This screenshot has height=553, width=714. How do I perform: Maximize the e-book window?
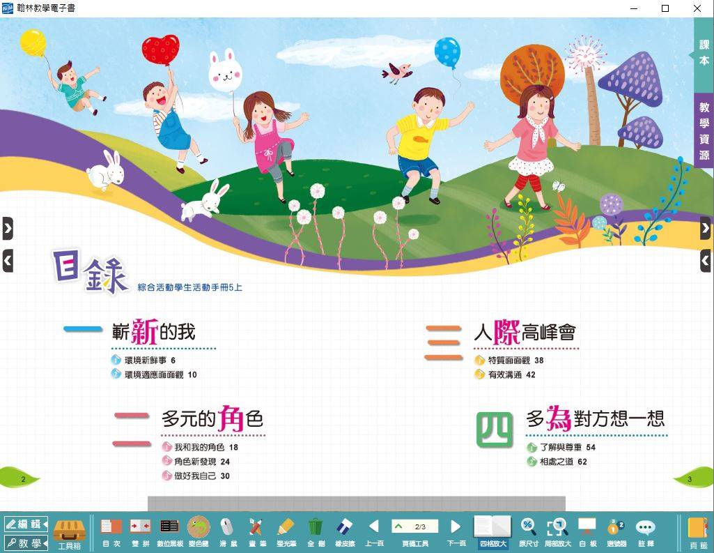(665, 8)
